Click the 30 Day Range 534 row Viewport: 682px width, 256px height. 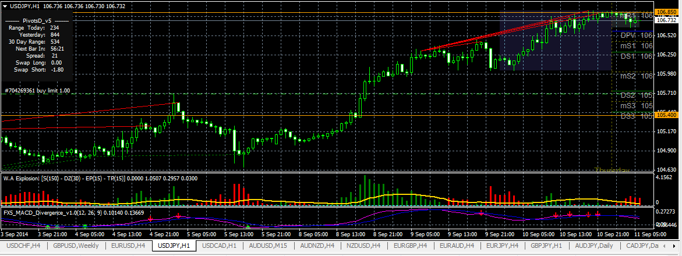[34, 41]
